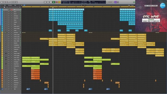Open the Quick Help icon
Viewport: 167px width, 94px height.
point(7,2)
